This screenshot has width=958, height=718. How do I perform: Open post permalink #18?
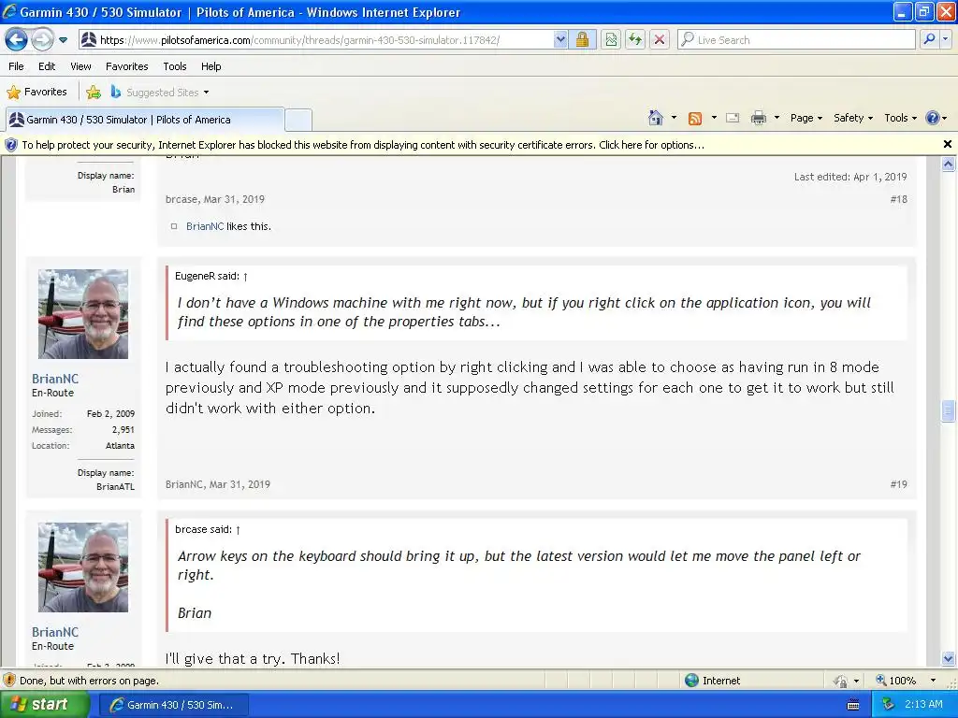point(898,200)
